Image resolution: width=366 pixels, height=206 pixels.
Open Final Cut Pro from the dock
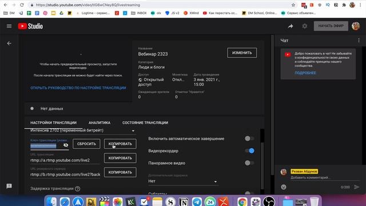pyautogui.click(x=104, y=201)
